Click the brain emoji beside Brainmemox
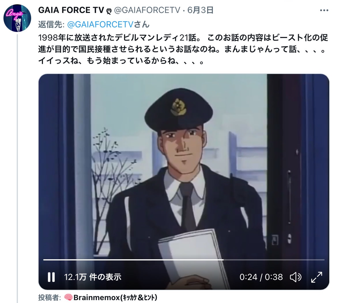 coord(68,298)
